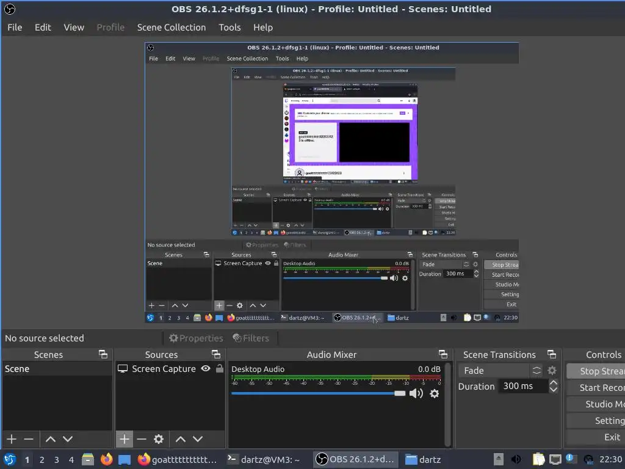Open the Tools menu
The image size is (625, 469).
coord(229,27)
